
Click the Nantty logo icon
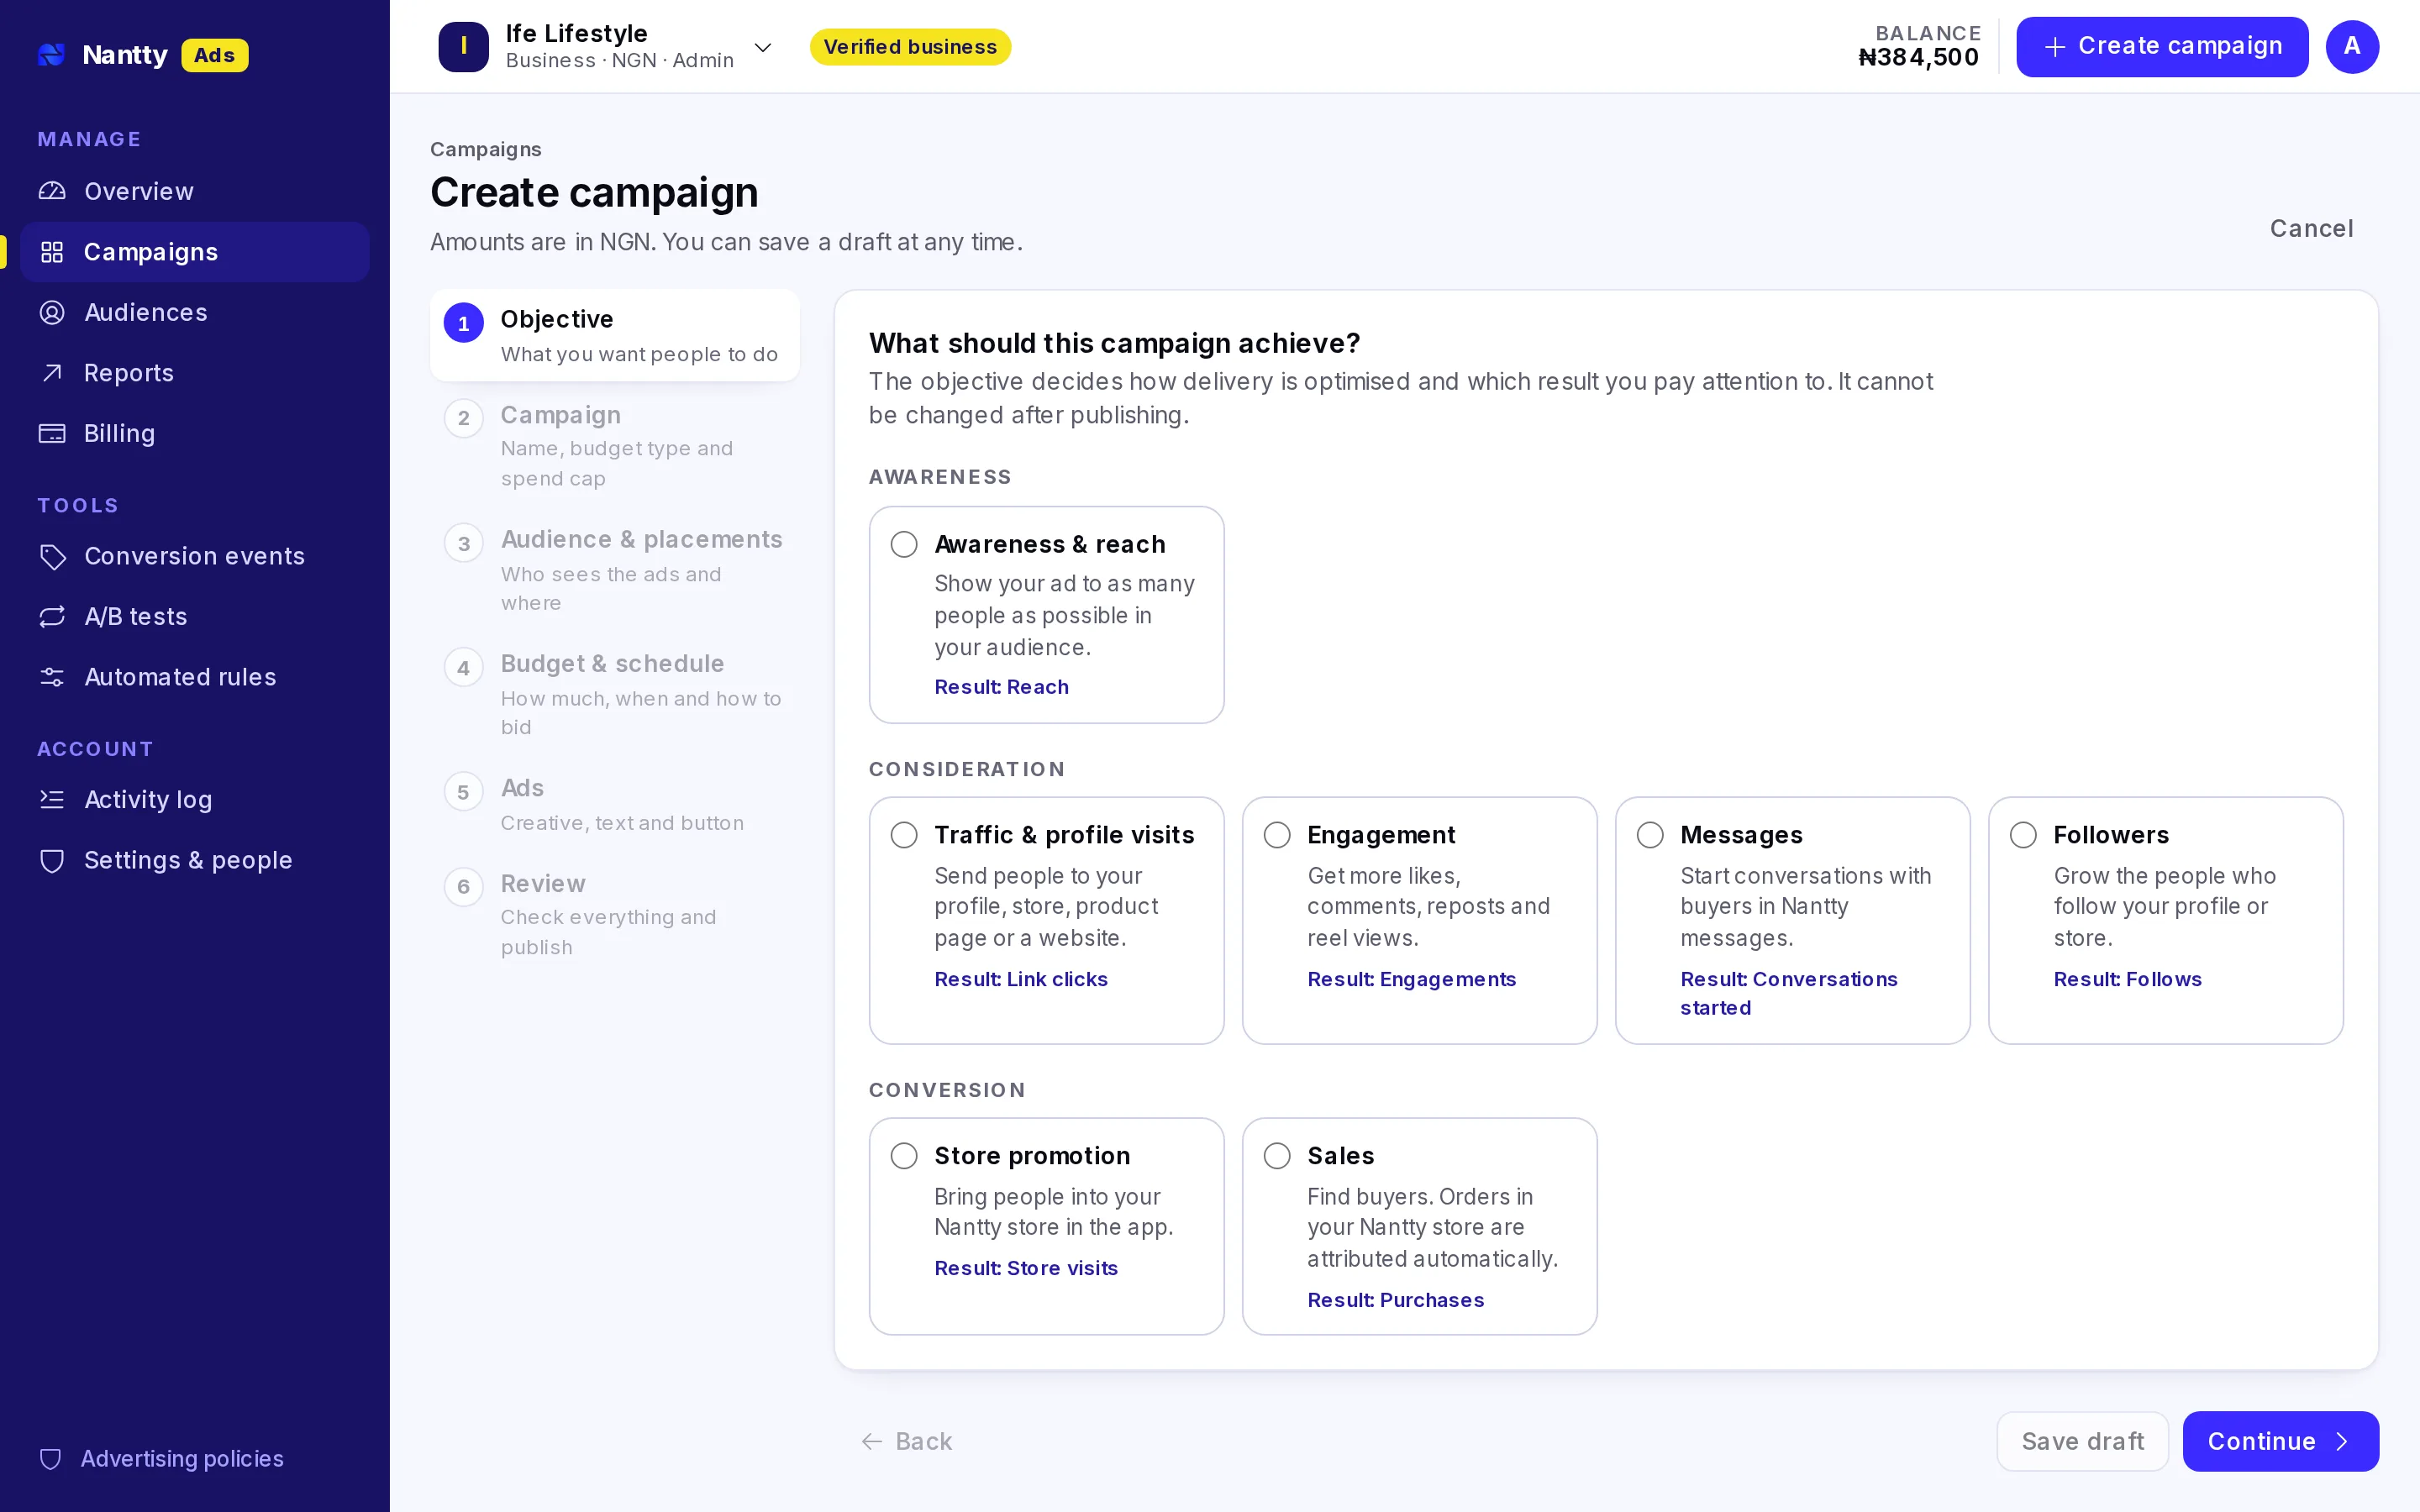pos(52,55)
